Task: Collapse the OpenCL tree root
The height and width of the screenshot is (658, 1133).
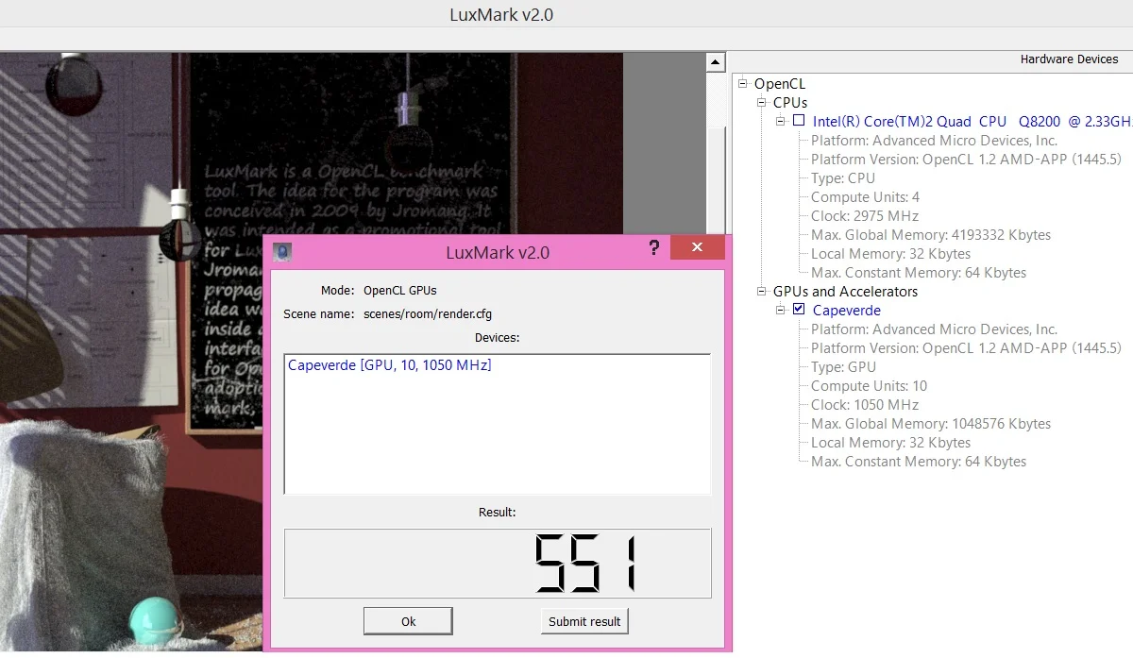Action: 743,83
